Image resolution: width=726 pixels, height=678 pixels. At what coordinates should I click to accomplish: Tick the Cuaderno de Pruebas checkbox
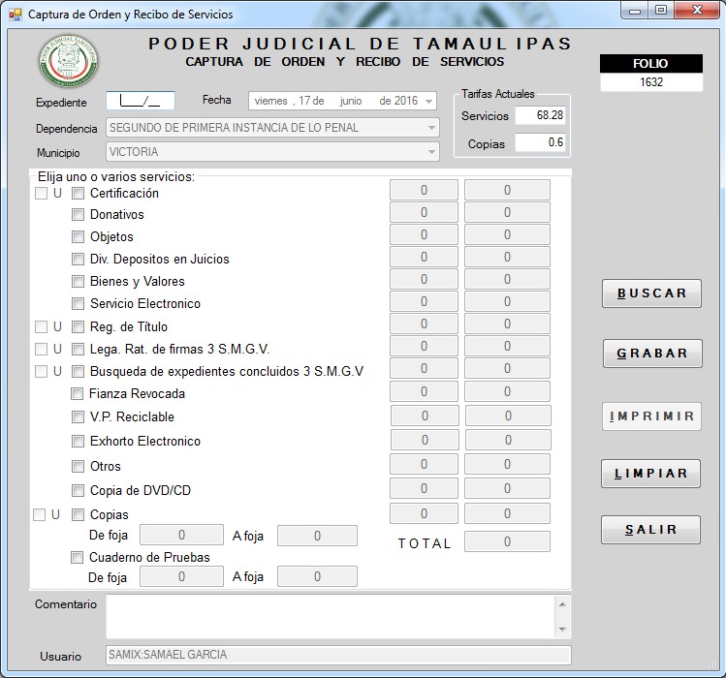click(77, 557)
